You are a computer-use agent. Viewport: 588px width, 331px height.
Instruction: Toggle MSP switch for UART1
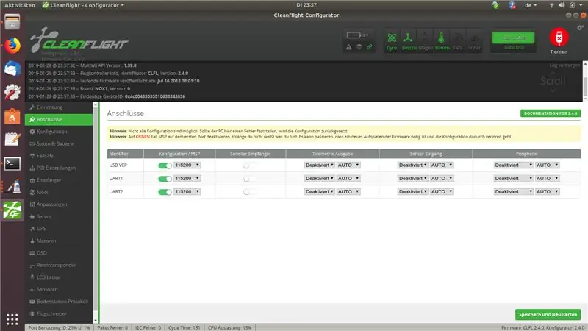point(165,179)
